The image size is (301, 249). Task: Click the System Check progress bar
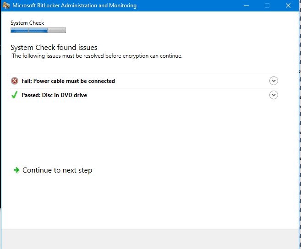pos(38,30)
